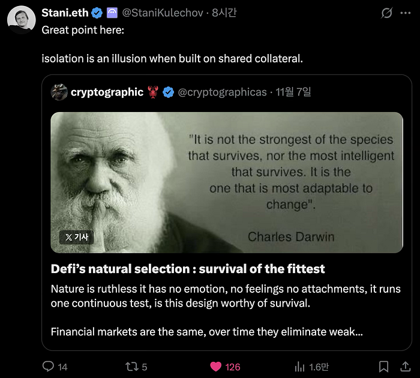Click cryptographic's small avatar in quoted post
Viewport: 420px width, 378px height.
59,92
